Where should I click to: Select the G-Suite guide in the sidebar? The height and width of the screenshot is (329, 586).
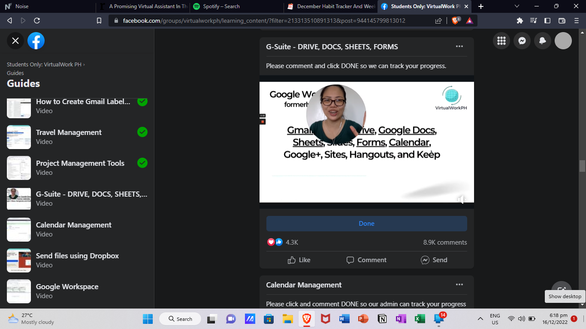pyautogui.click(x=77, y=198)
